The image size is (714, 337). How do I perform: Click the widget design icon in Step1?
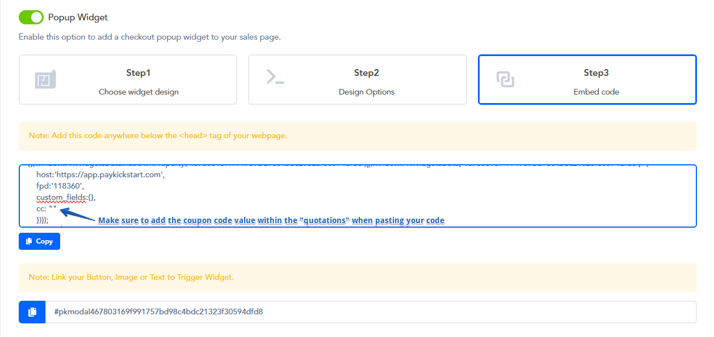coord(45,80)
